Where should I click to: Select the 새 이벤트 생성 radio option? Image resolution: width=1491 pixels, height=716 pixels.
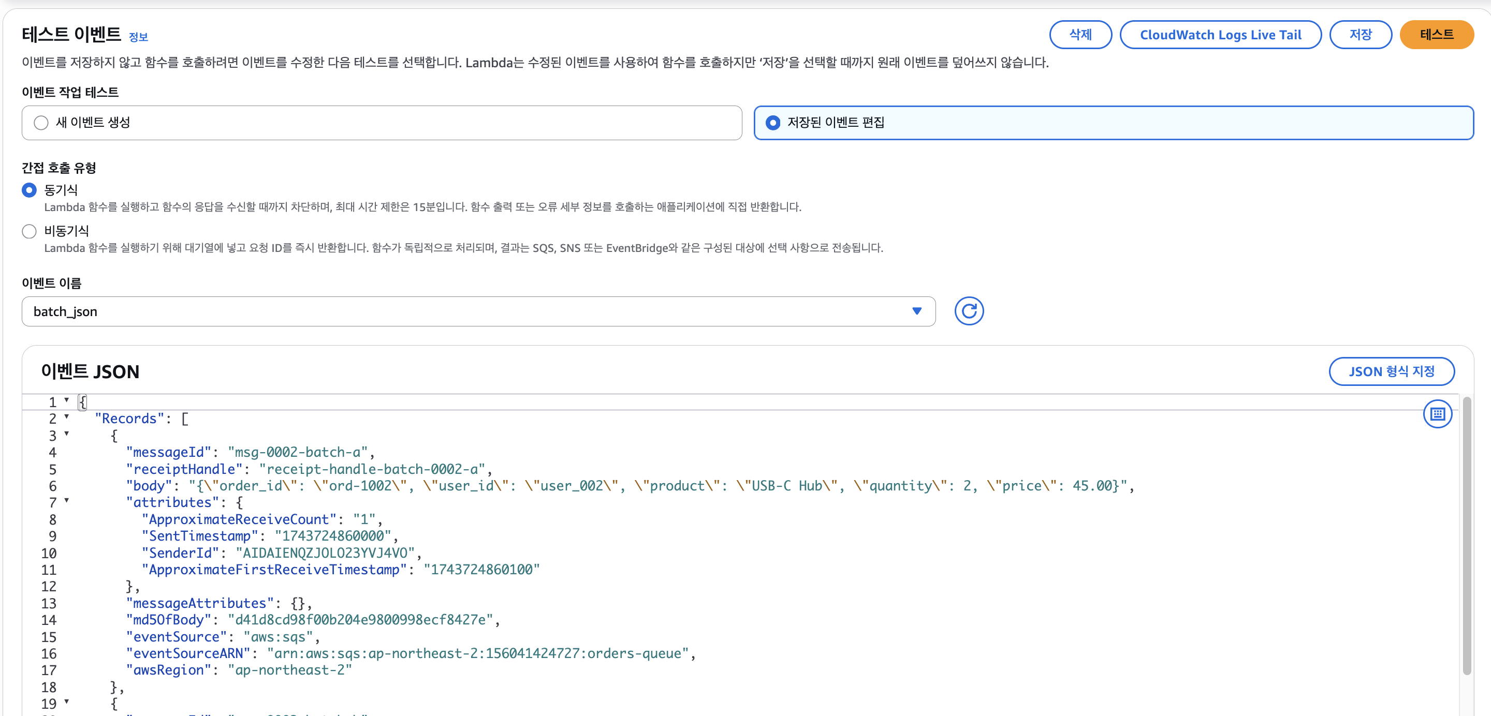pyautogui.click(x=41, y=123)
